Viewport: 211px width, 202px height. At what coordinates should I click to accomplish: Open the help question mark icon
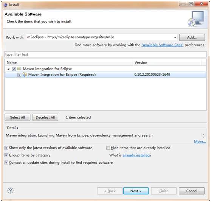10,191
